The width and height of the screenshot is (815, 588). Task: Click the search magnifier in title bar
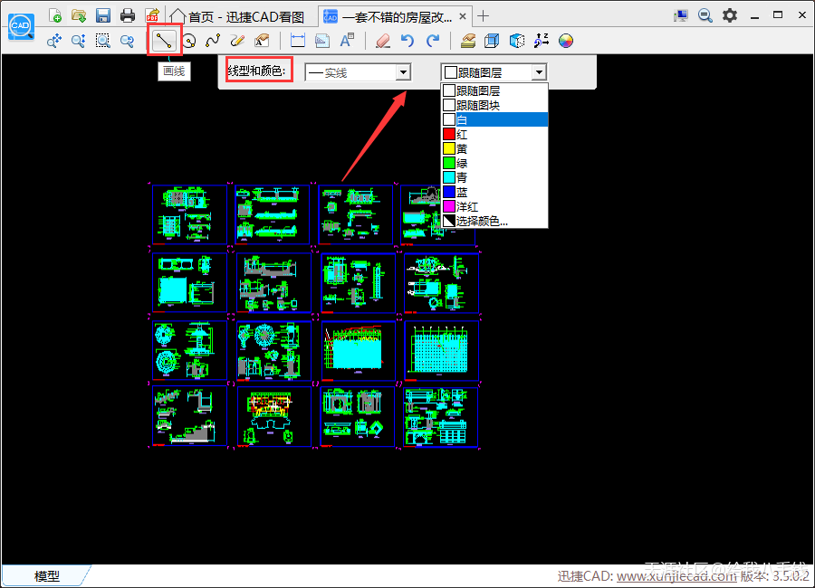[705, 15]
